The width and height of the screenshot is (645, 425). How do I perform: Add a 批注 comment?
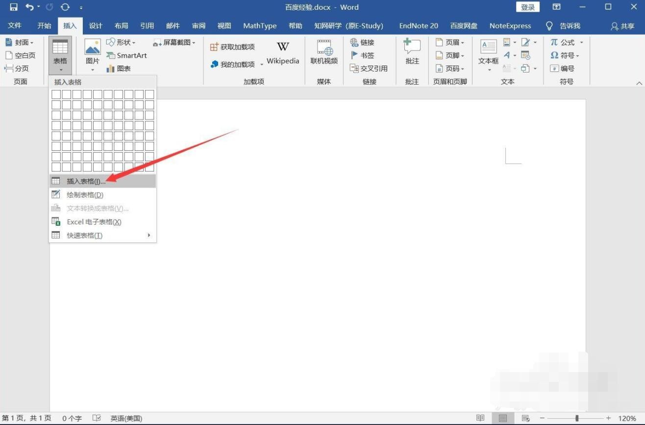click(412, 53)
